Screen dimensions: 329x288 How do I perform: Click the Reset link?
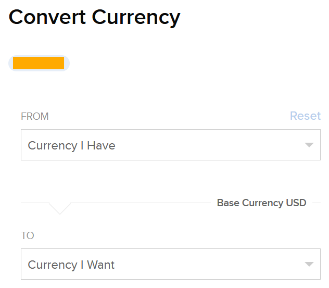[305, 116]
